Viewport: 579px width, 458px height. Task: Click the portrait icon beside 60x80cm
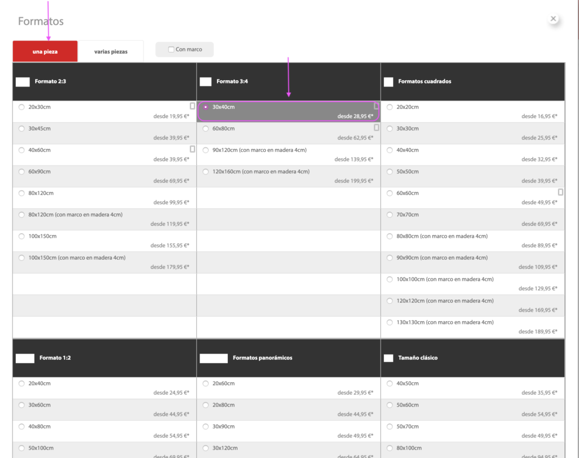[376, 128]
